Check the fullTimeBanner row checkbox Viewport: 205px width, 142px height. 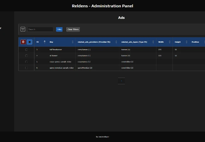tap(26, 50)
